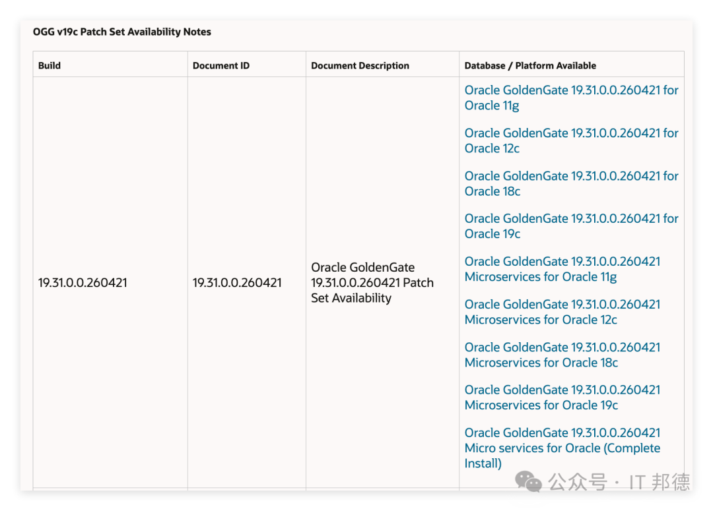
Task: Open Micro services for Oracle (Complete Install) link
Action: (x=562, y=448)
